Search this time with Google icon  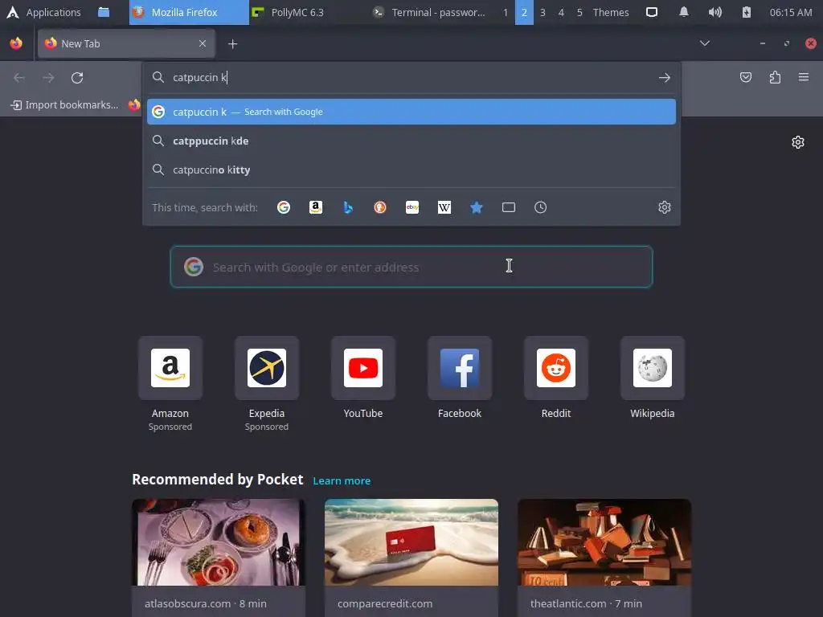pyautogui.click(x=284, y=207)
